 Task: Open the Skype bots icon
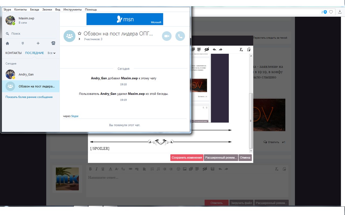[x=53, y=43]
